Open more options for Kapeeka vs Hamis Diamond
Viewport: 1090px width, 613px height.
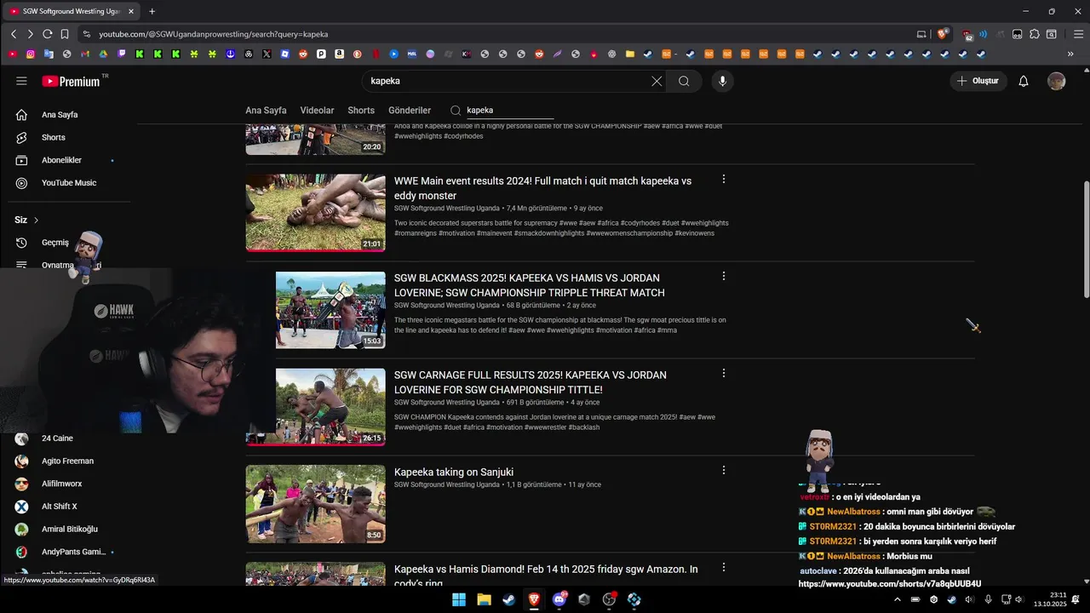[x=724, y=568]
